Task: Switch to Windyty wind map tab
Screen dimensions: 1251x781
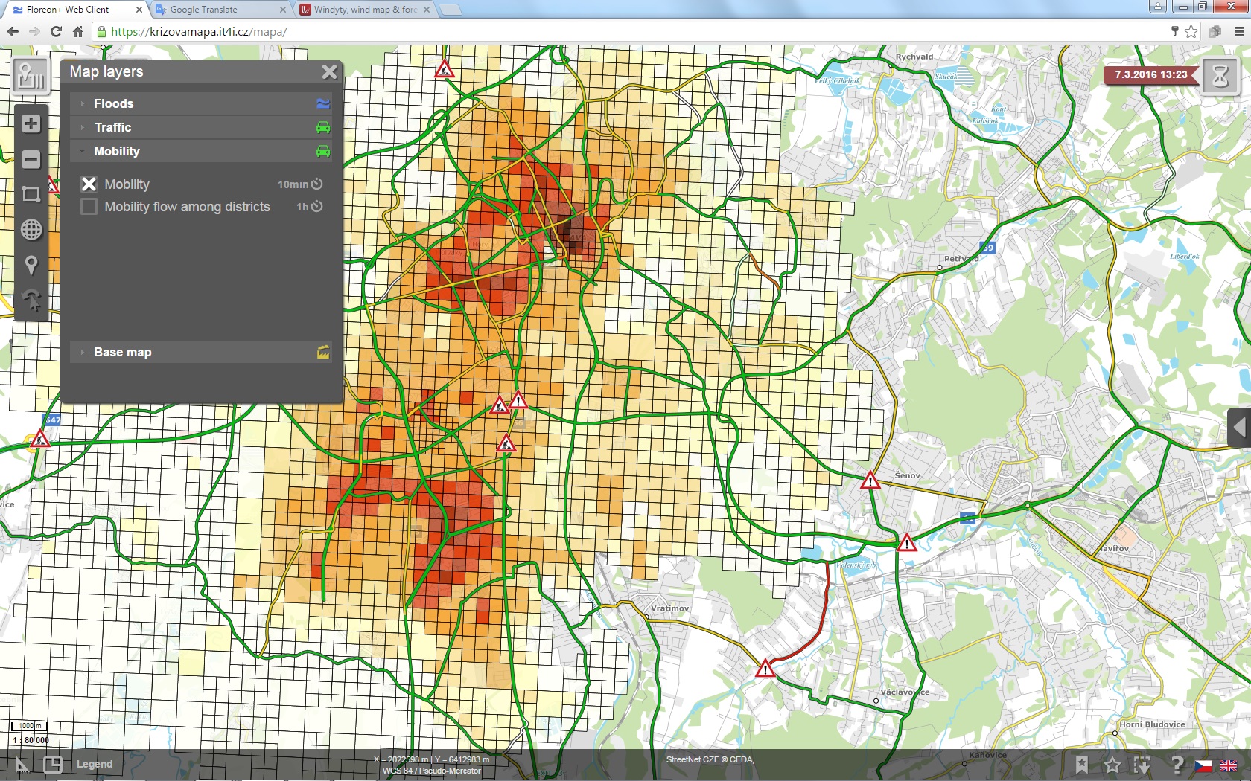Action: pyautogui.click(x=363, y=10)
